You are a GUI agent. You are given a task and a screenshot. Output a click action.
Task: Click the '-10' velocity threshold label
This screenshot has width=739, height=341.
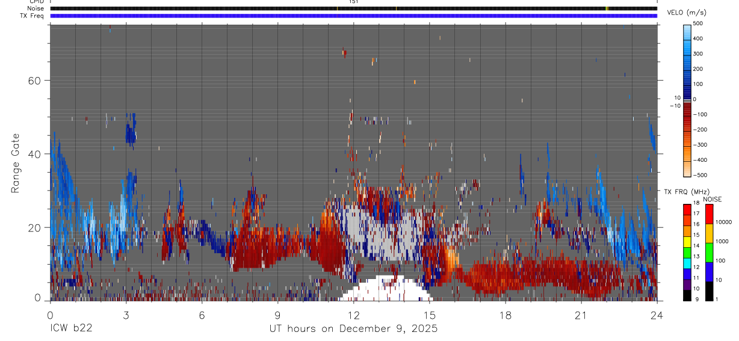(x=674, y=106)
